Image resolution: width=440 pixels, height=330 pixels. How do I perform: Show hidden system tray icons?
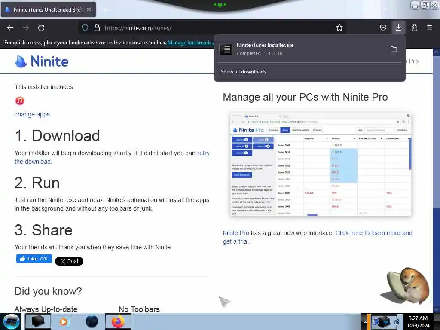coord(365,321)
